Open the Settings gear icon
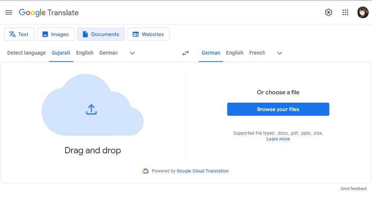 click(x=328, y=12)
